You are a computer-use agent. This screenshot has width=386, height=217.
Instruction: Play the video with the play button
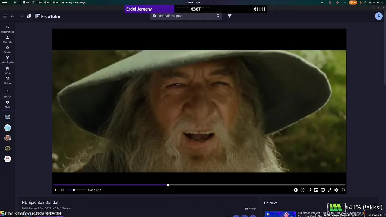tap(55, 190)
